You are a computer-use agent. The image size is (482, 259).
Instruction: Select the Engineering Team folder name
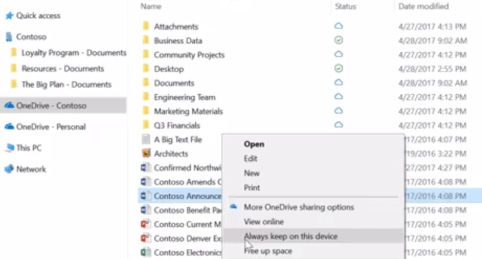click(184, 98)
